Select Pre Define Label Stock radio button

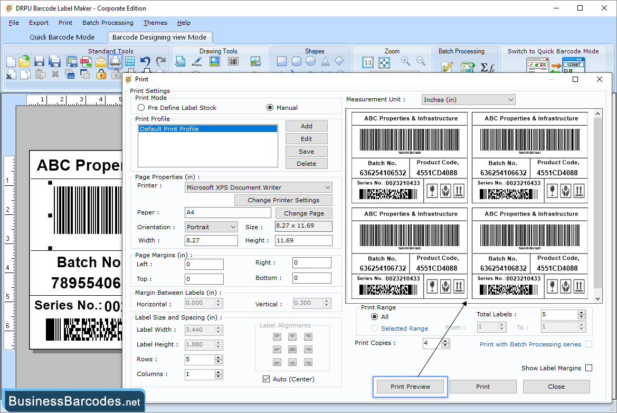pos(141,108)
